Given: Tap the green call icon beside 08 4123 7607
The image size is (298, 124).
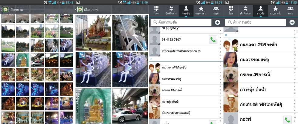Looking at the screenshot, I should click(213, 39).
